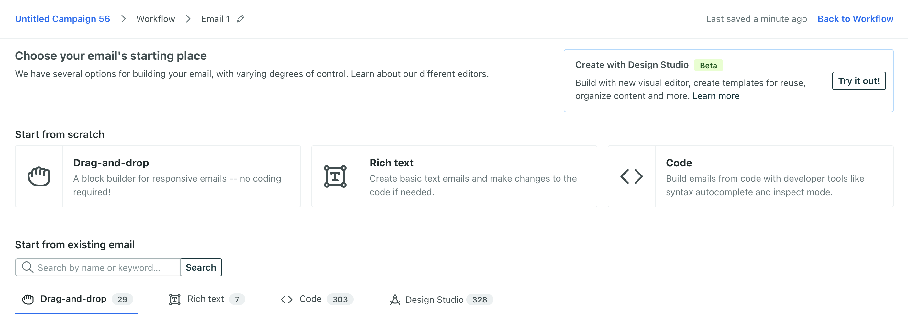Image resolution: width=908 pixels, height=329 pixels.
Task: Switch to the Rich text tab
Action: click(206, 299)
